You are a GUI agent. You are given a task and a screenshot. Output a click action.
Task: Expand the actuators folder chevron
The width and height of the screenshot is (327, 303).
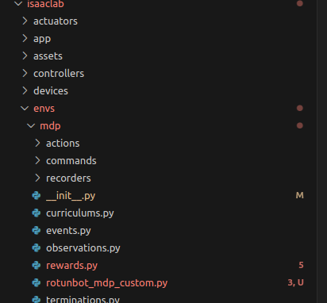point(25,21)
